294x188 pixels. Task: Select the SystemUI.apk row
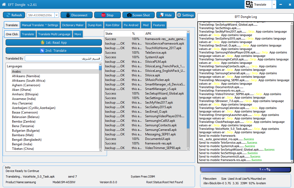145,57
